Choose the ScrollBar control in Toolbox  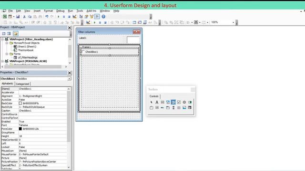(x=173, y=108)
